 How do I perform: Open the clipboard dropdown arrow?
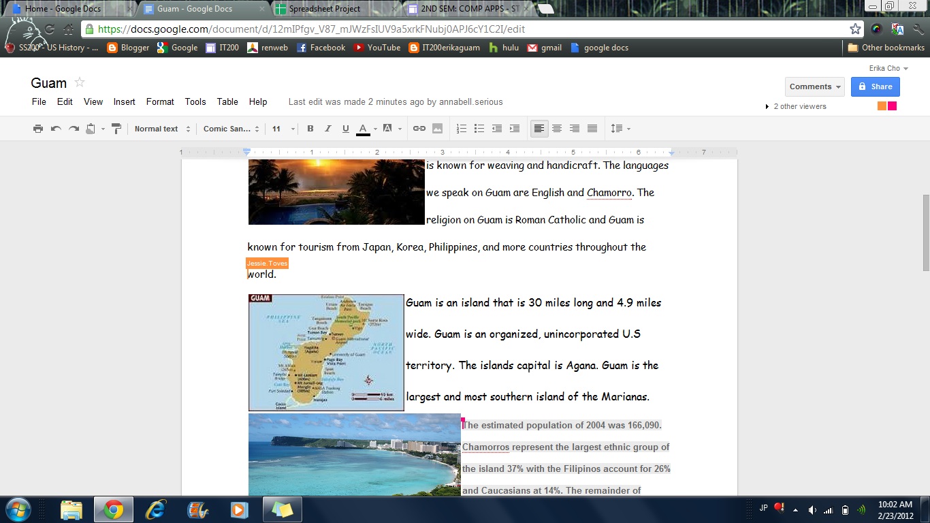(x=103, y=129)
